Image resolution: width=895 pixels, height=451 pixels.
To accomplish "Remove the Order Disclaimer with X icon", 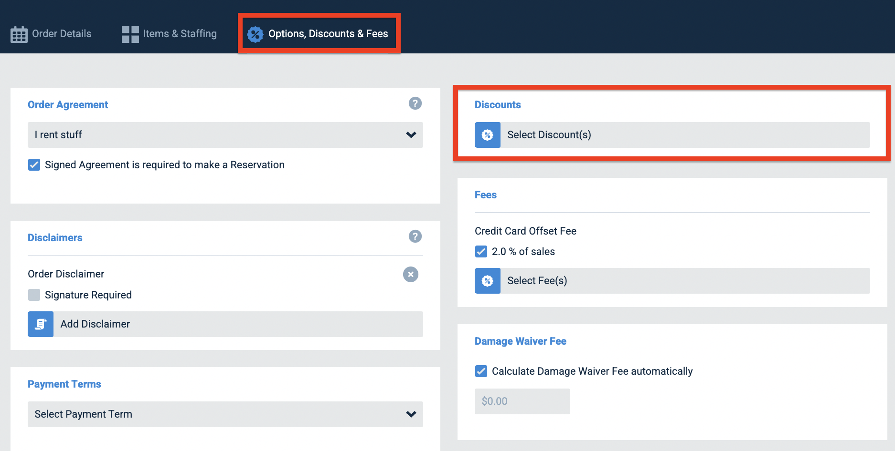I will click(x=411, y=275).
